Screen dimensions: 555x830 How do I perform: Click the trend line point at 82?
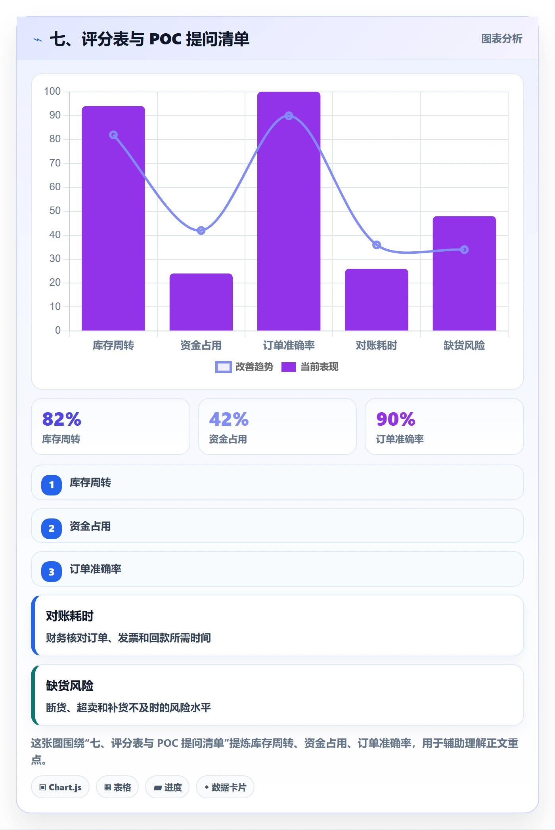click(113, 135)
